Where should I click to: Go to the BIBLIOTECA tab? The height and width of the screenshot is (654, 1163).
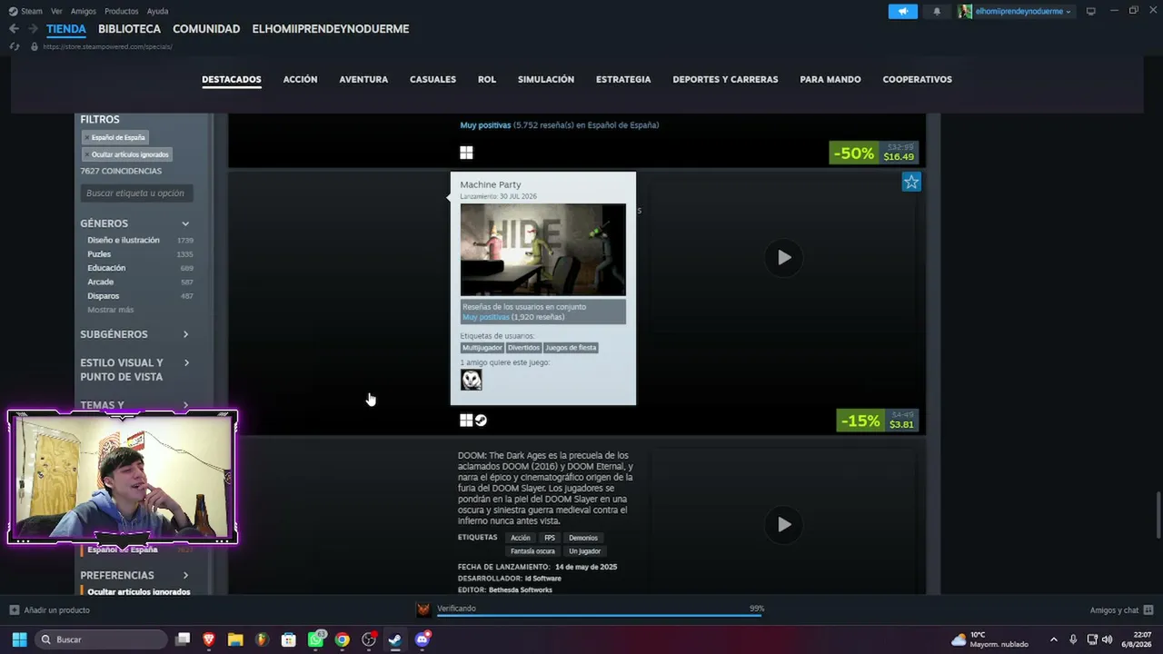click(x=129, y=29)
